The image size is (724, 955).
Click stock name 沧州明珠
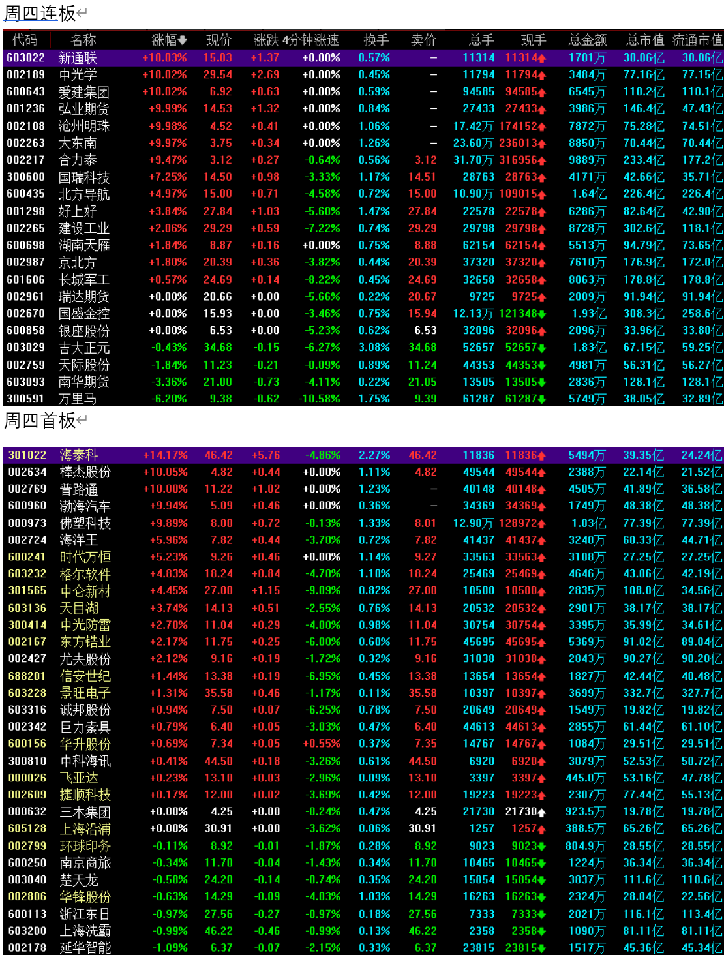(x=83, y=126)
